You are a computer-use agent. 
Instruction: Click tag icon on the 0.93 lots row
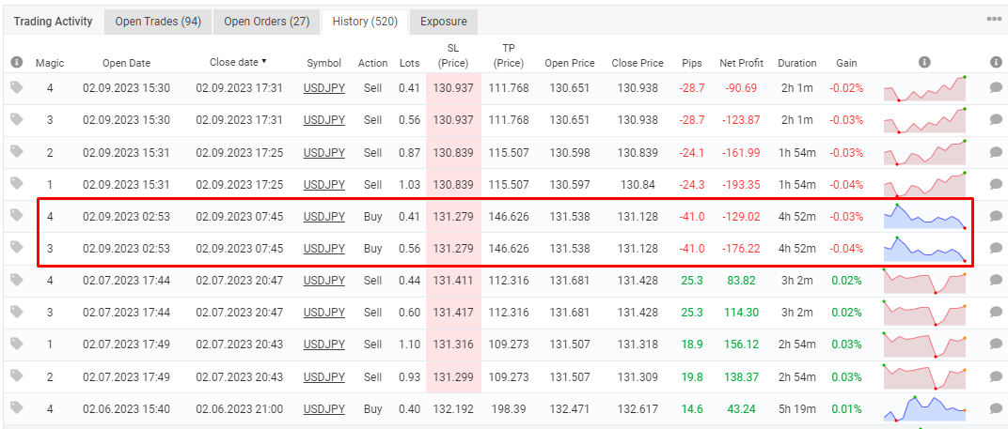[x=17, y=375]
